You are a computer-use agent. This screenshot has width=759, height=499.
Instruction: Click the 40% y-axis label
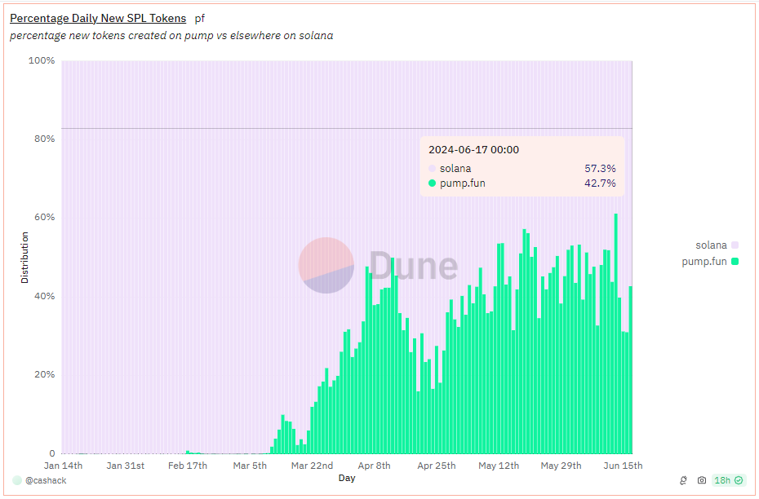coord(45,296)
